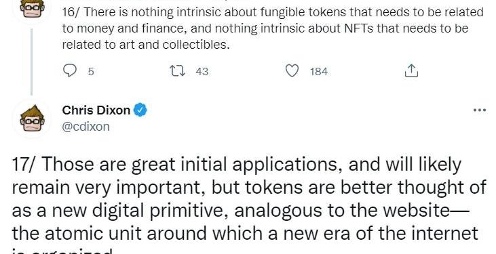Visit the Chris Dixon display name link

(x=96, y=110)
